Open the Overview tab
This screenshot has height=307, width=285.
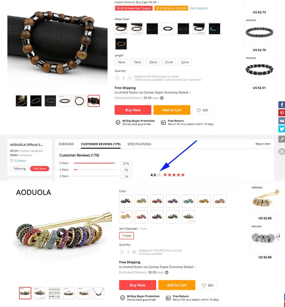click(x=66, y=144)
